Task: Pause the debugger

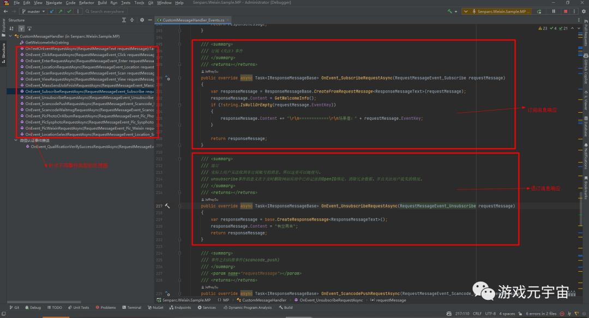Action: 554,11
